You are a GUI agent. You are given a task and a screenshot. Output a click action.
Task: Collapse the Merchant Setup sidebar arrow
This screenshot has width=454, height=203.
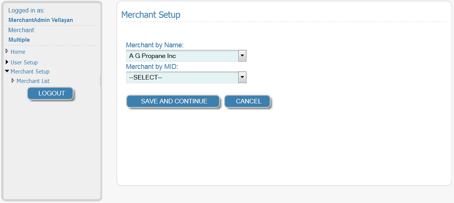pos(7,71)
